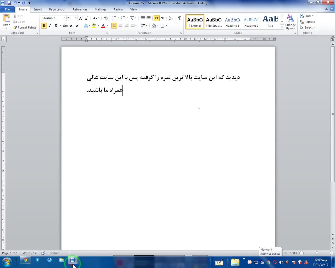Show paragraph marks with pilcrow icon

(179, 18)
